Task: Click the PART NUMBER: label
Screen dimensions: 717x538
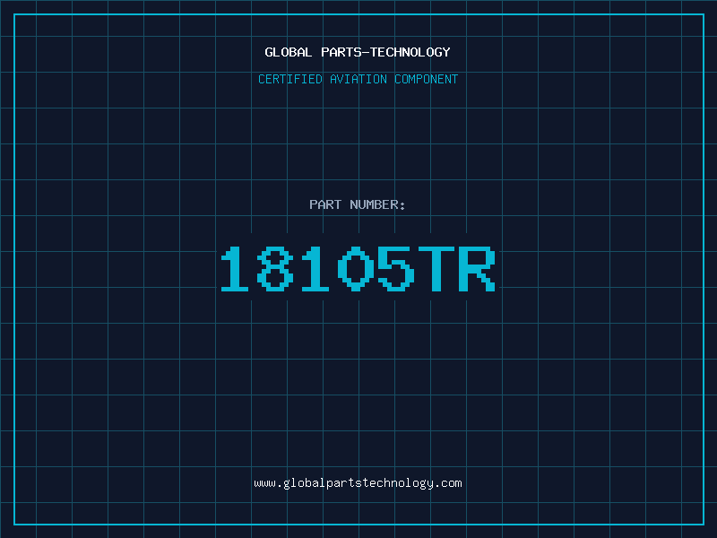Action: tap(357, 204)
